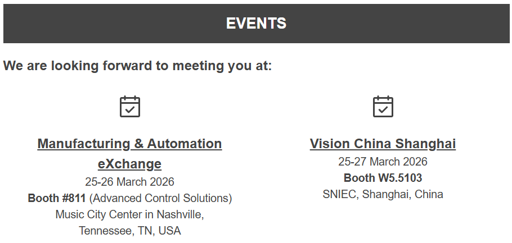Viewport: 512px width, 243px height.
Task: Click the 'We are looking forward' intro text
Action: click(138, 66)
